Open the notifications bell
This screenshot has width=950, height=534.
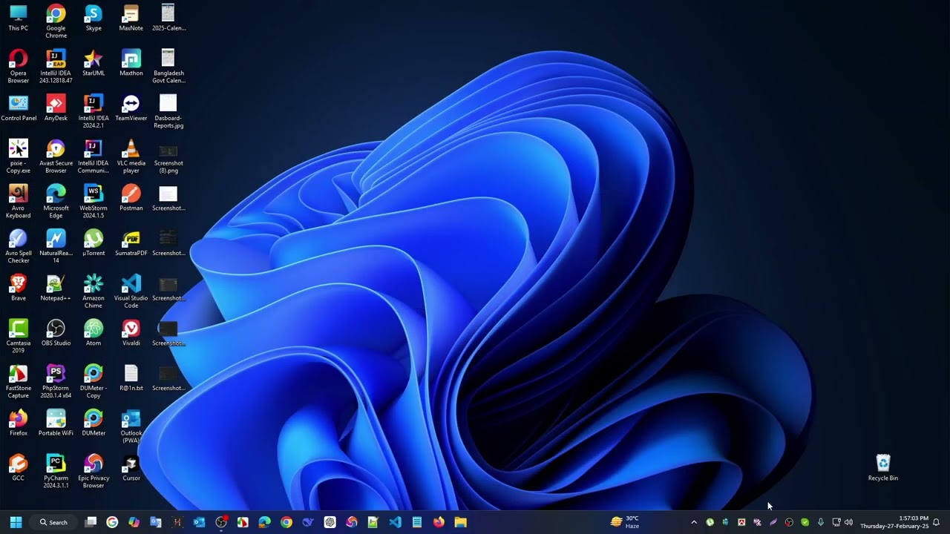click(937, 522)
